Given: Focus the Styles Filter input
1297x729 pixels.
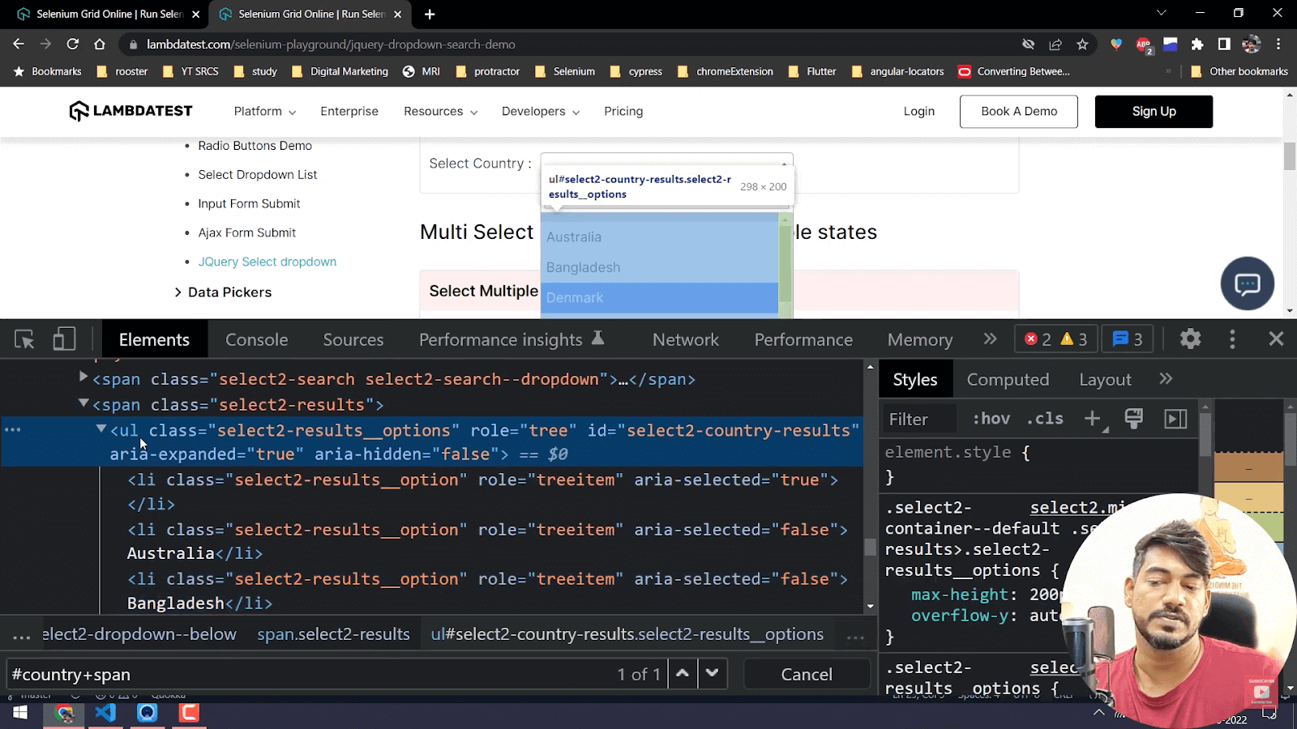Looking at the screenshot, I should coord(920,419).
